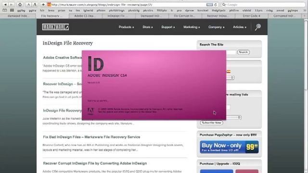Reload the page with the refresh icon
The image size is (308, 173).
[216, 4]
